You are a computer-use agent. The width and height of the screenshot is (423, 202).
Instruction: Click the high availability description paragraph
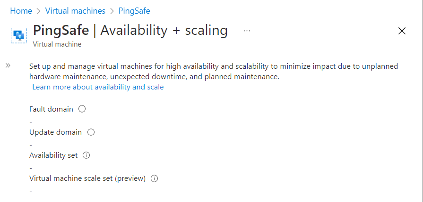tap(214, 71)
